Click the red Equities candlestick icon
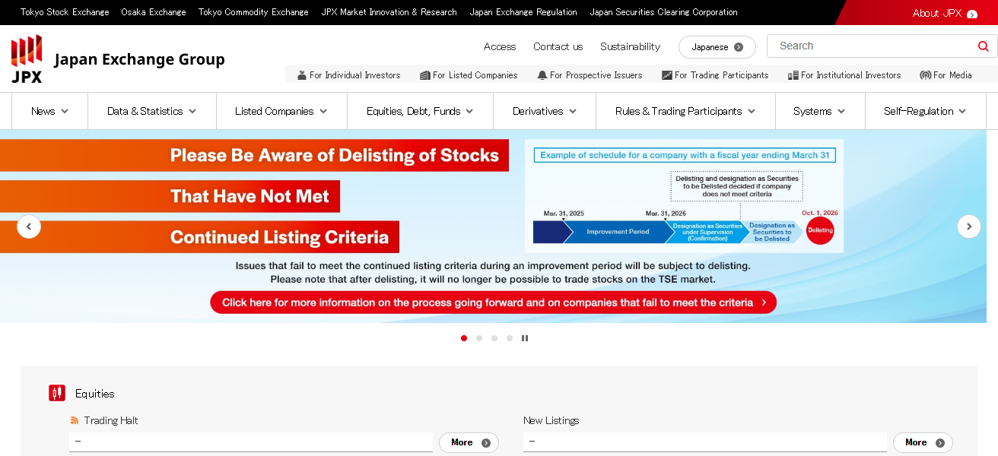 coord(57,393)
